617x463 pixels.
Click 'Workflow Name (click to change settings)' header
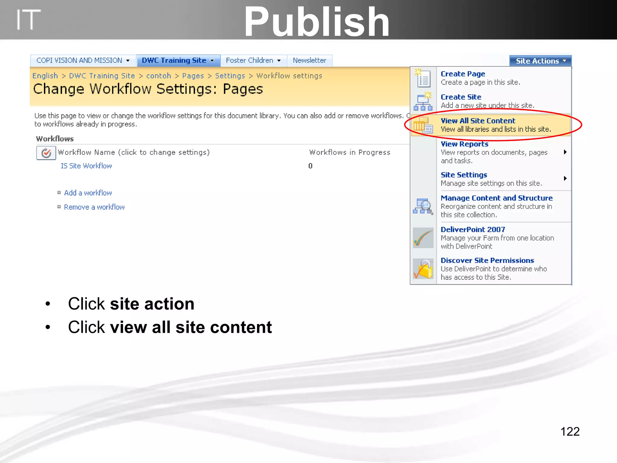[134, 152]
